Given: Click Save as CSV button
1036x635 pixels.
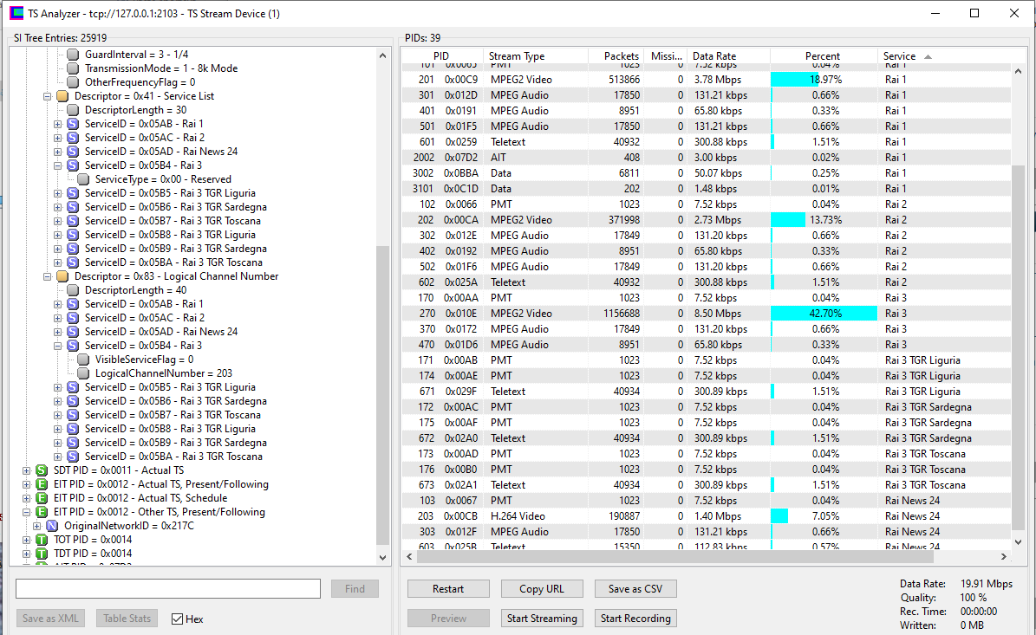Looking at the screenshot, I should tap(635, 589).
